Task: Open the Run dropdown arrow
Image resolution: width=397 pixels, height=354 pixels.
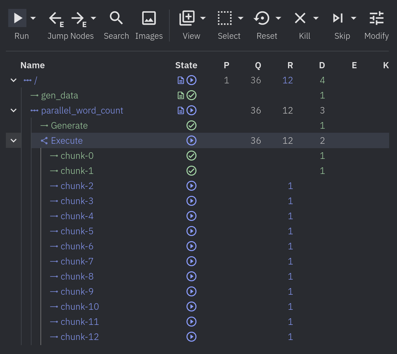Action: click(x=33, y=18)
